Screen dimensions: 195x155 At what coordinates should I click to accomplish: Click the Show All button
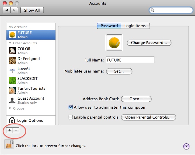[x=32, y=10]
